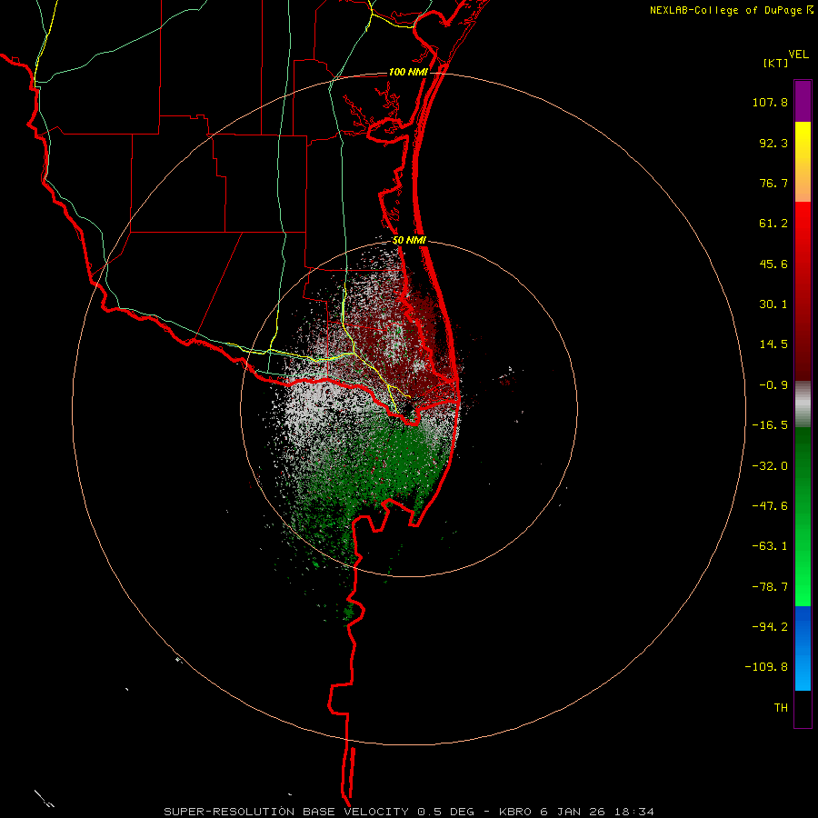Select the 107.8 legend value
Viewport: 818px width, 818px height.
770,102
